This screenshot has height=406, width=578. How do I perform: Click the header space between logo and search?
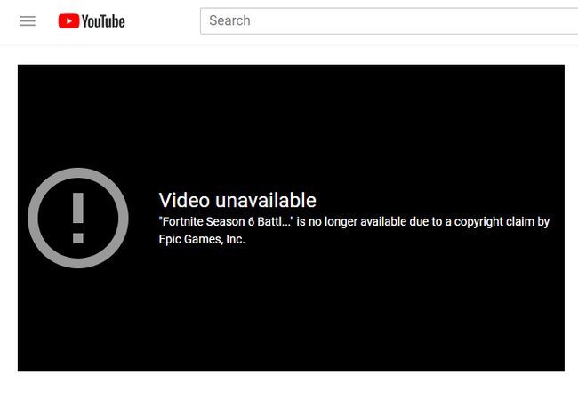click(162, 21)
